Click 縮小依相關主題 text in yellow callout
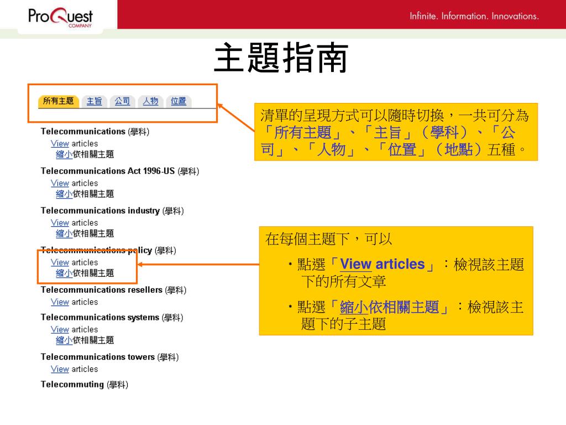Viewport: 566px width, 425px height. [390, 307]
